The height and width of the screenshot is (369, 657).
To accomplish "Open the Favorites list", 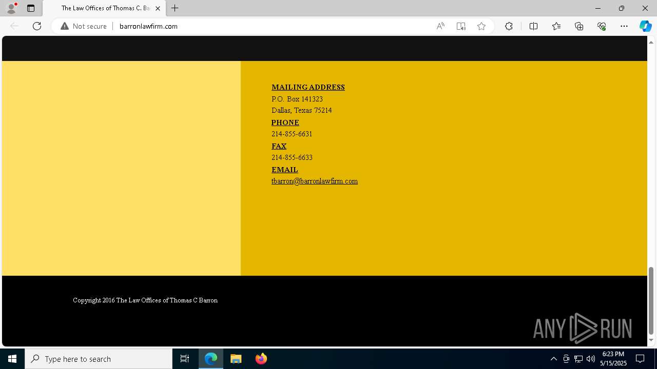I will (556, 26).
